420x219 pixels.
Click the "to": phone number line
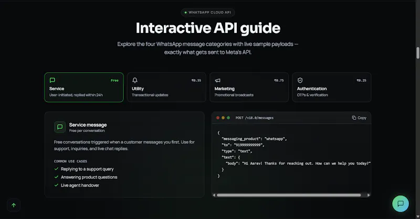pos(243,145)
